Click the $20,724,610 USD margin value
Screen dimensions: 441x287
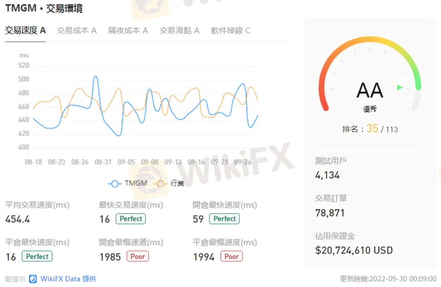pos(354,250)
